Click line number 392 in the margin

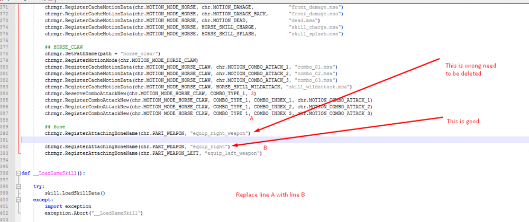pos(5,146)
